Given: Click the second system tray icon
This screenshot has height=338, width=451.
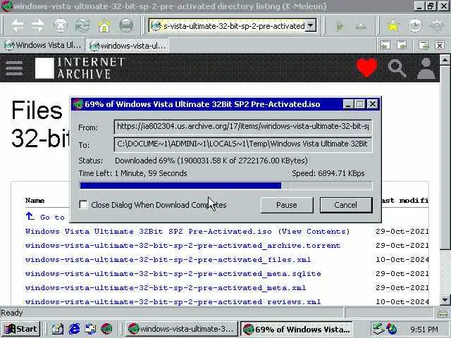Looking at the screenshot, I should [392, 329].
